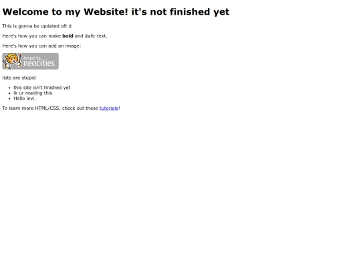Click the hosted by neocities badge image
The image size is (361, 271).
tap(30, 61)
